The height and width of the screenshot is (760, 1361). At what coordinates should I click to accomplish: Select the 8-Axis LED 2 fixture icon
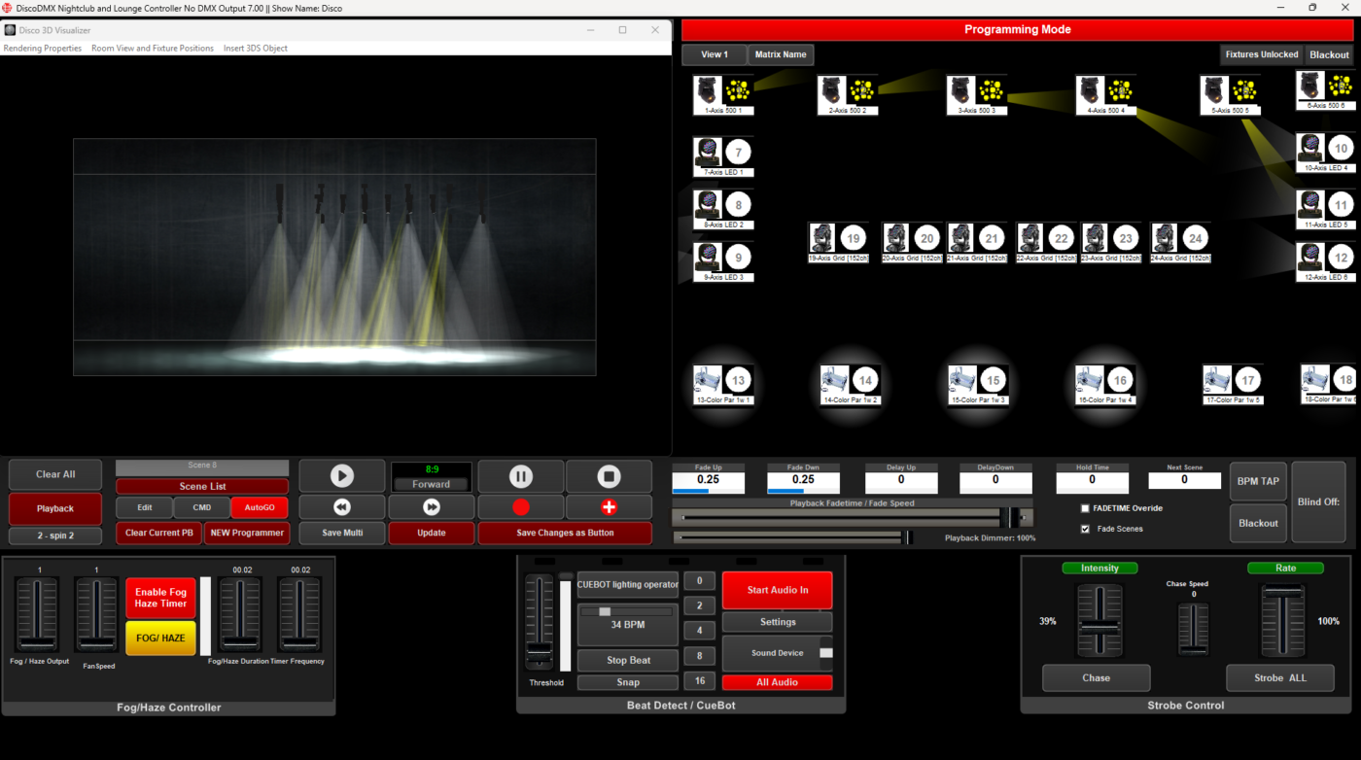click(722, 206)
